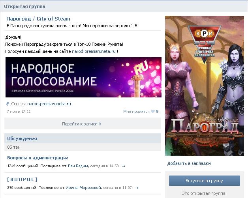Open the 85 тем topics list
The height and width of the screenshot is (198, 248).
14,147
